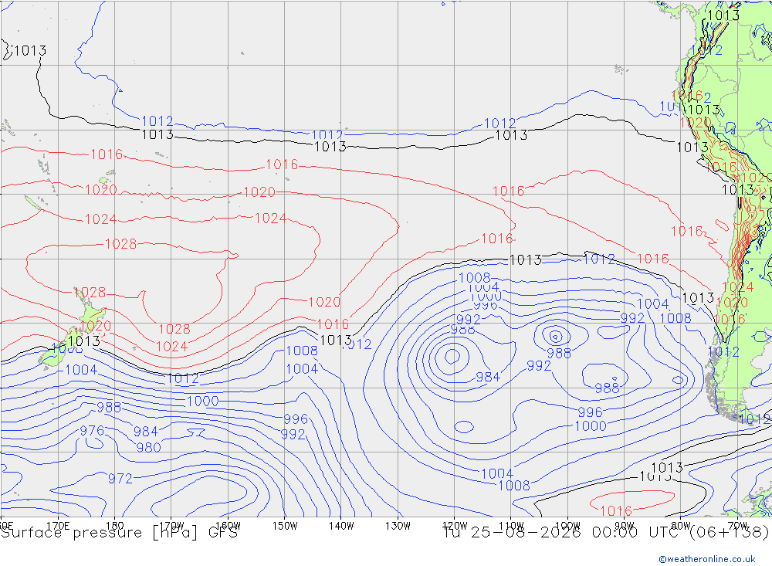This screenshot has width=772, height=566.
Task: Click the 100W longitude axis label
Action: click(x=567, y=526)
